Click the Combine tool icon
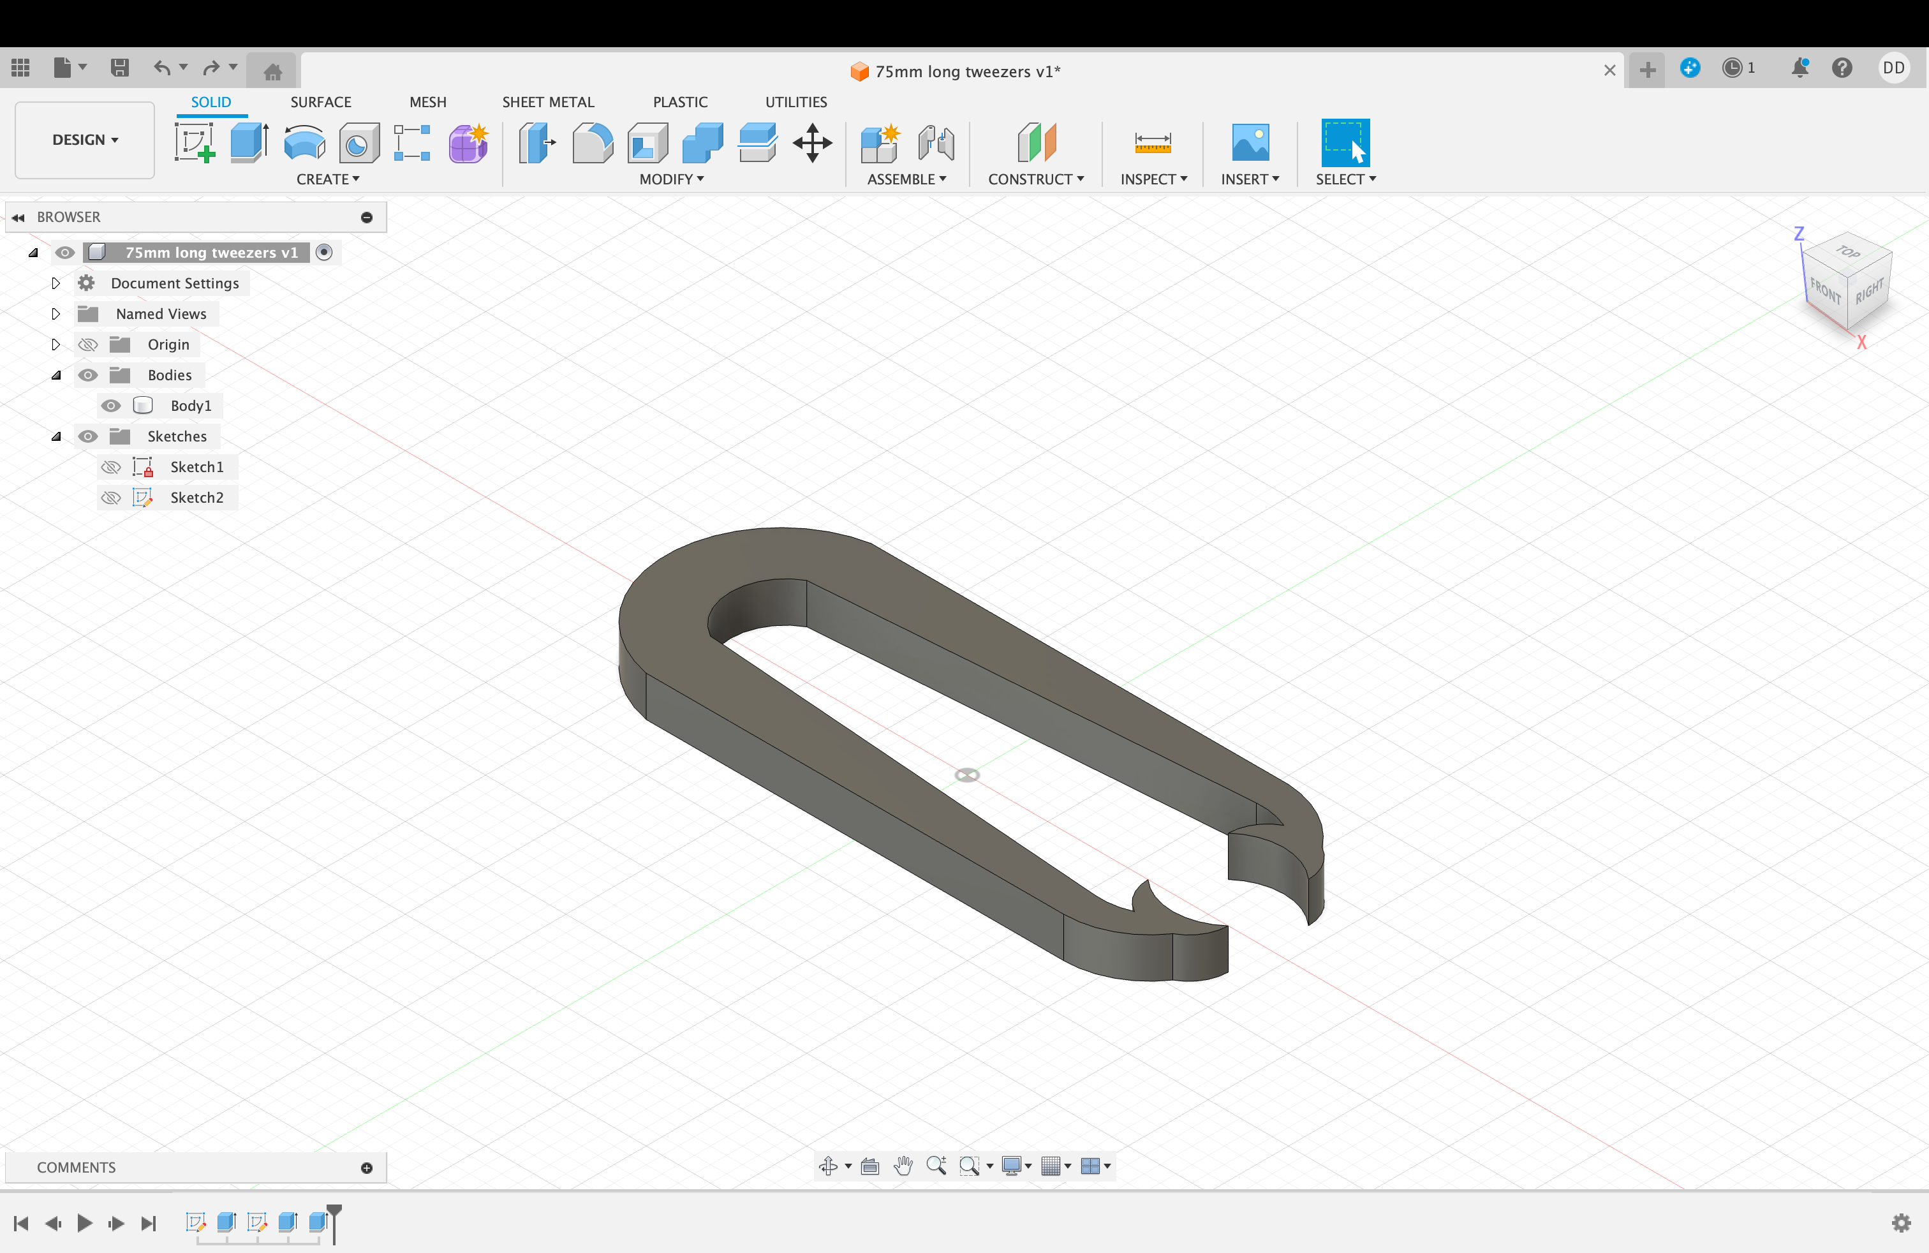This screenshot has width=1929, height=1253. click(x=703, y=143)
